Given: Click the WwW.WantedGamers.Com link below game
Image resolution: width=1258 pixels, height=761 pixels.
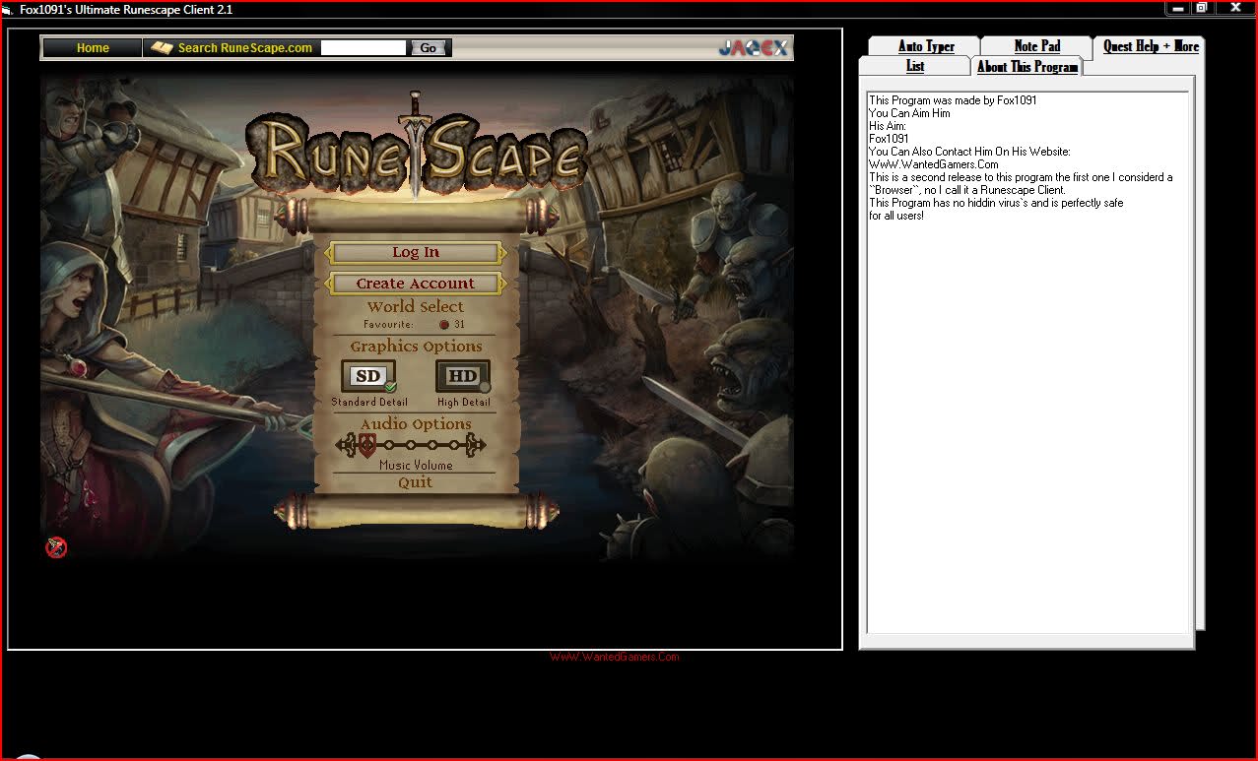Looking at the screenshot, I should (x=615, y=657).
